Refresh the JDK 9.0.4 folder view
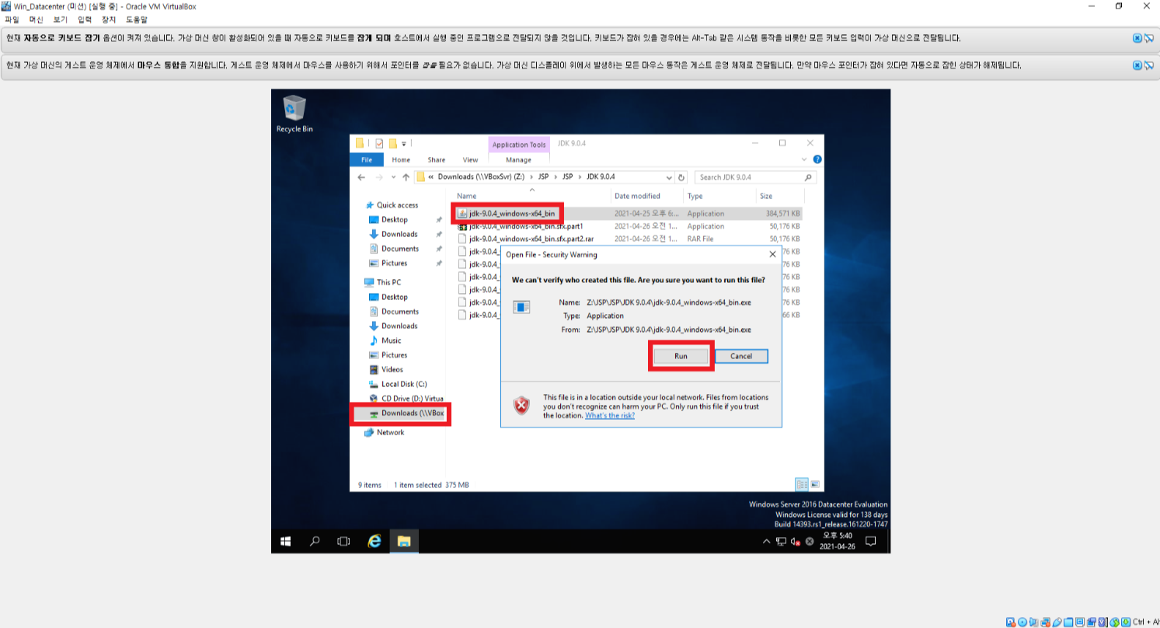The height and width of the screenshot is (628, 1160). coord(681,177)
